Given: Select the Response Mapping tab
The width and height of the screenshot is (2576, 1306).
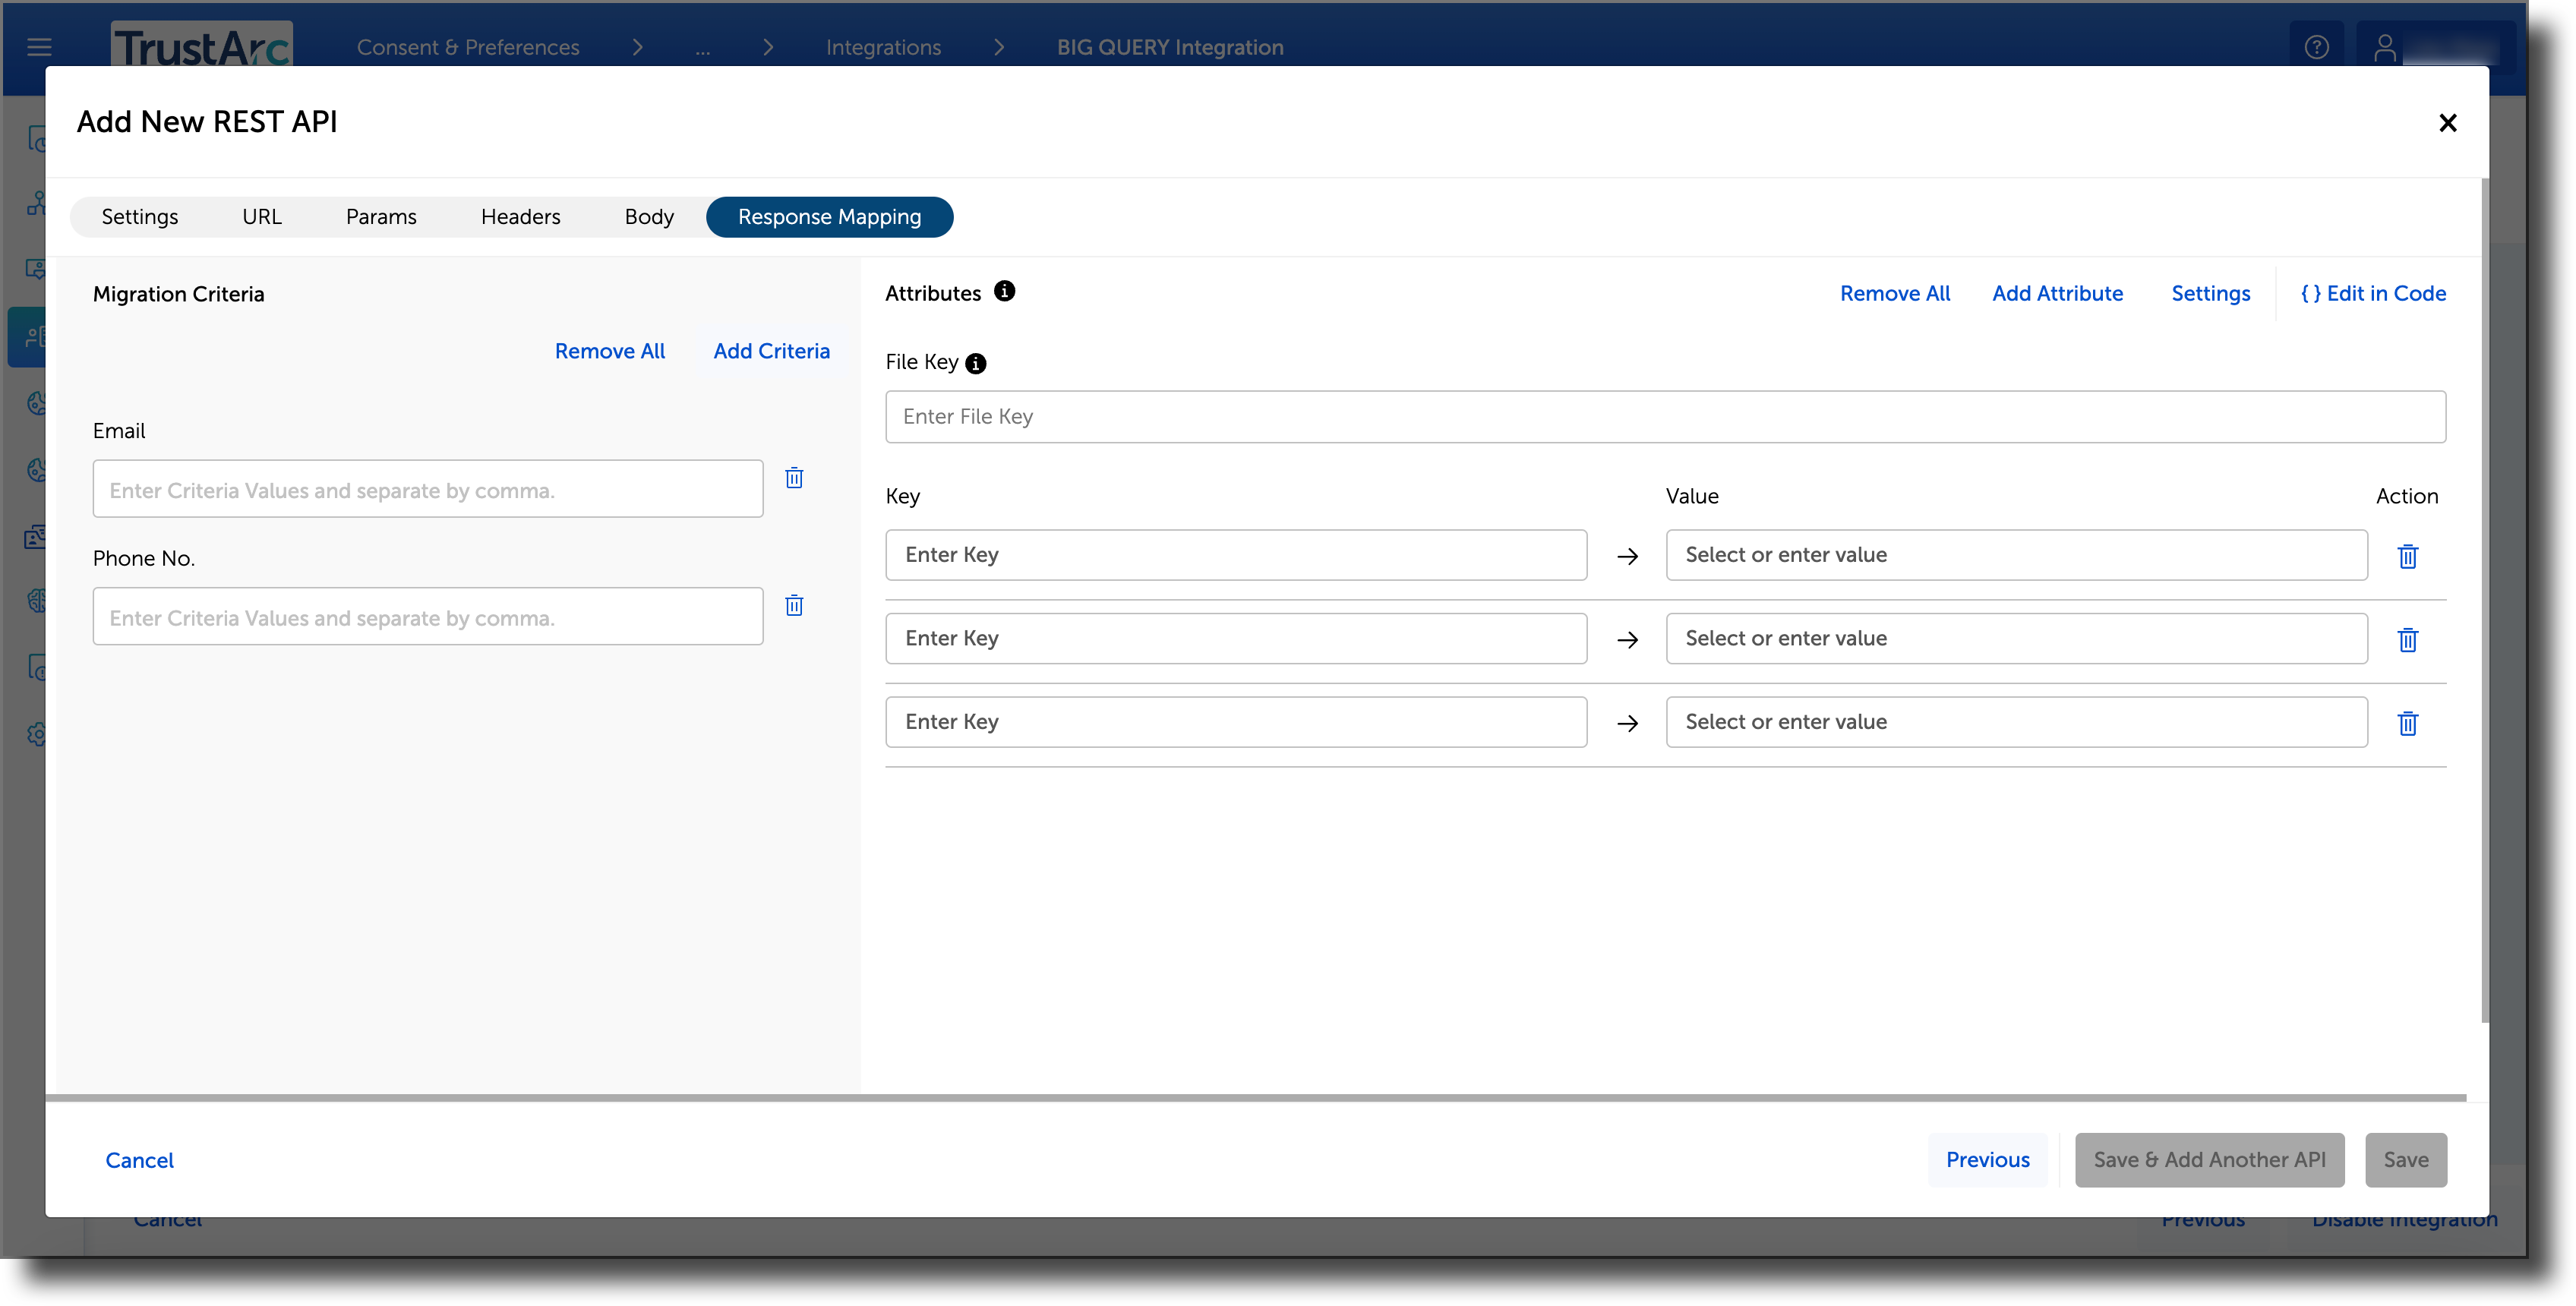Looking at the screenshot, I should click(x=829, y=217).
